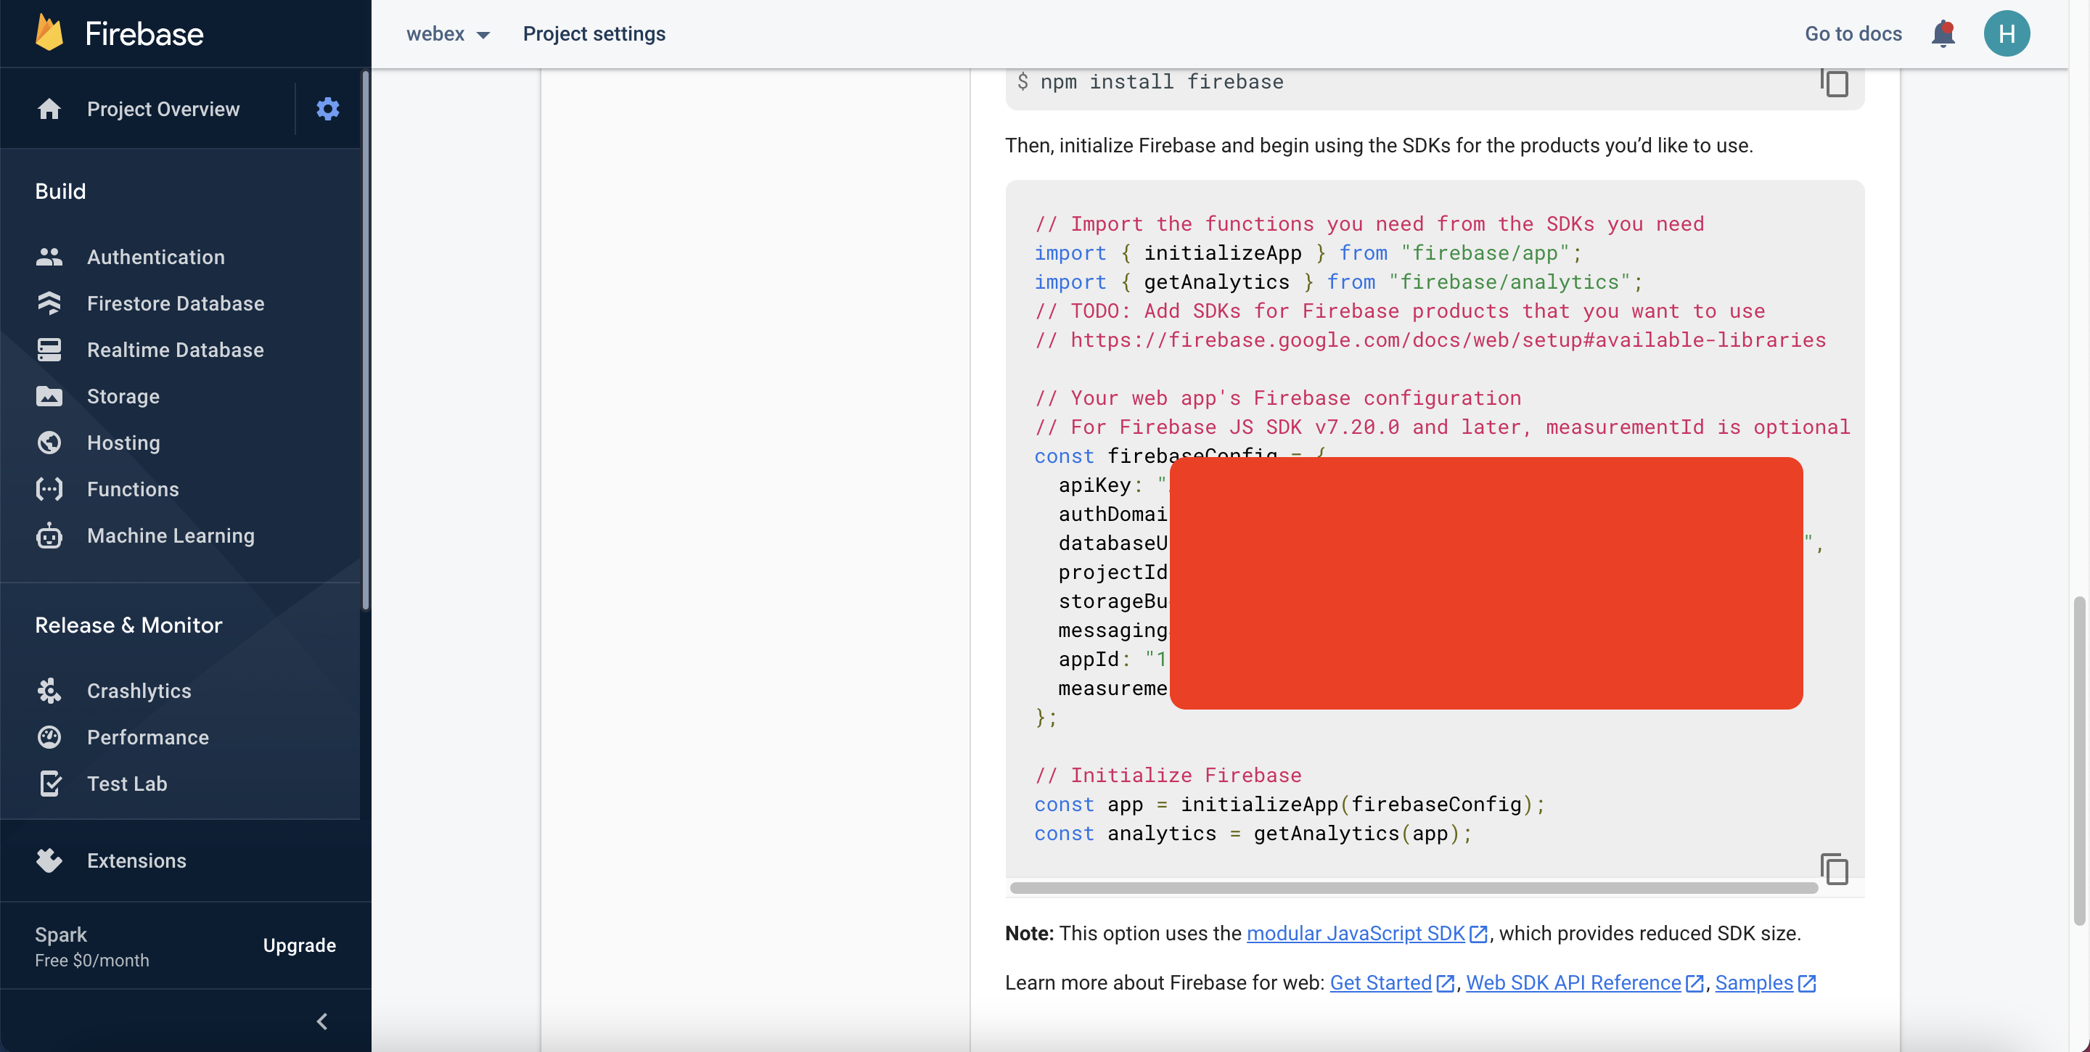Screen dimensions: 2090x1052
Task: Open Authentication in the Build menu
Action: [156, 257]
